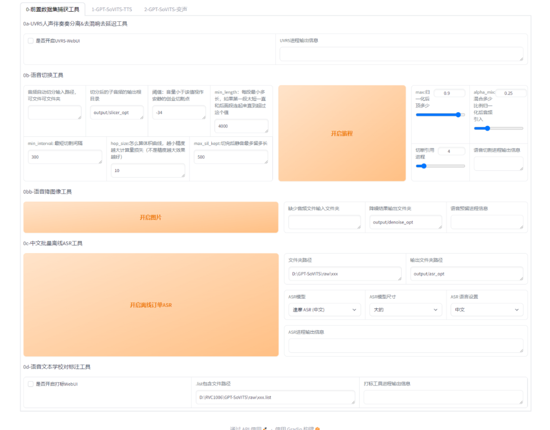Focus the 语音切割进程输出信息 text box
The image size is (550, 430).
click(499, 164)
